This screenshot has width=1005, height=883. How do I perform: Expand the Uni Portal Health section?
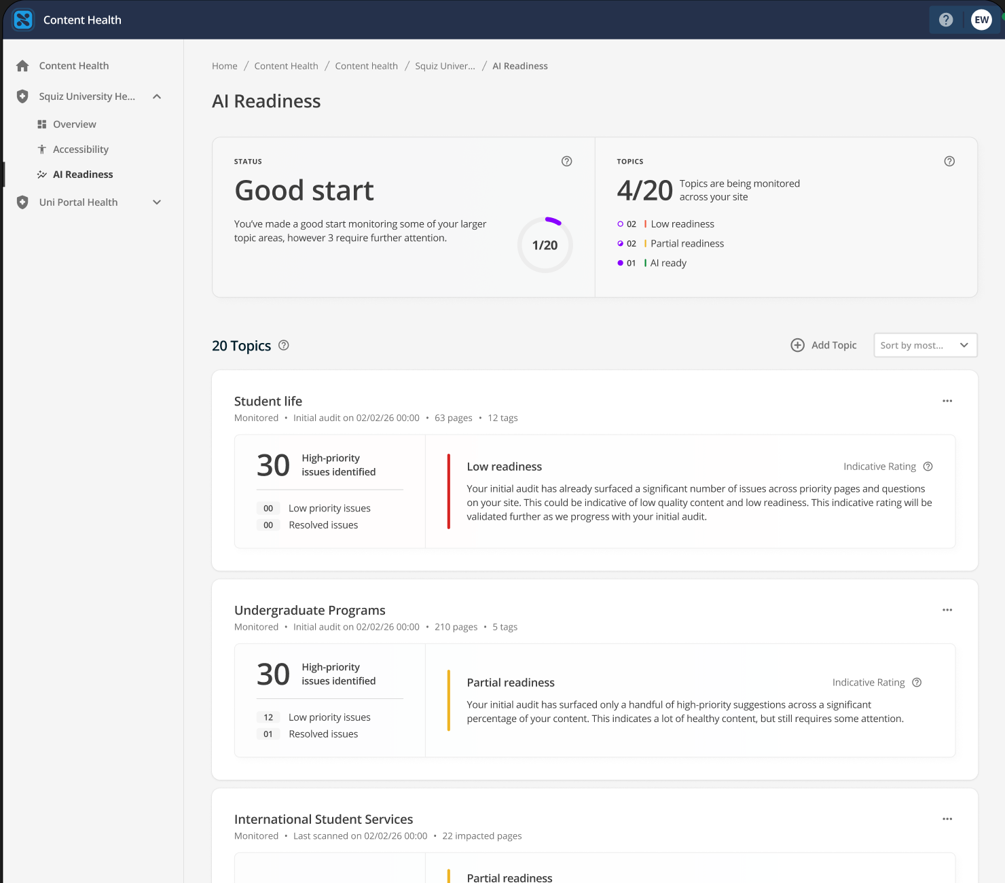(157, 202)
